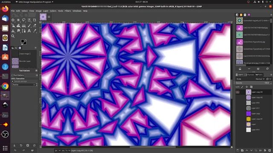Select the Text tool

pyautogui.click(x=29, y=31)
